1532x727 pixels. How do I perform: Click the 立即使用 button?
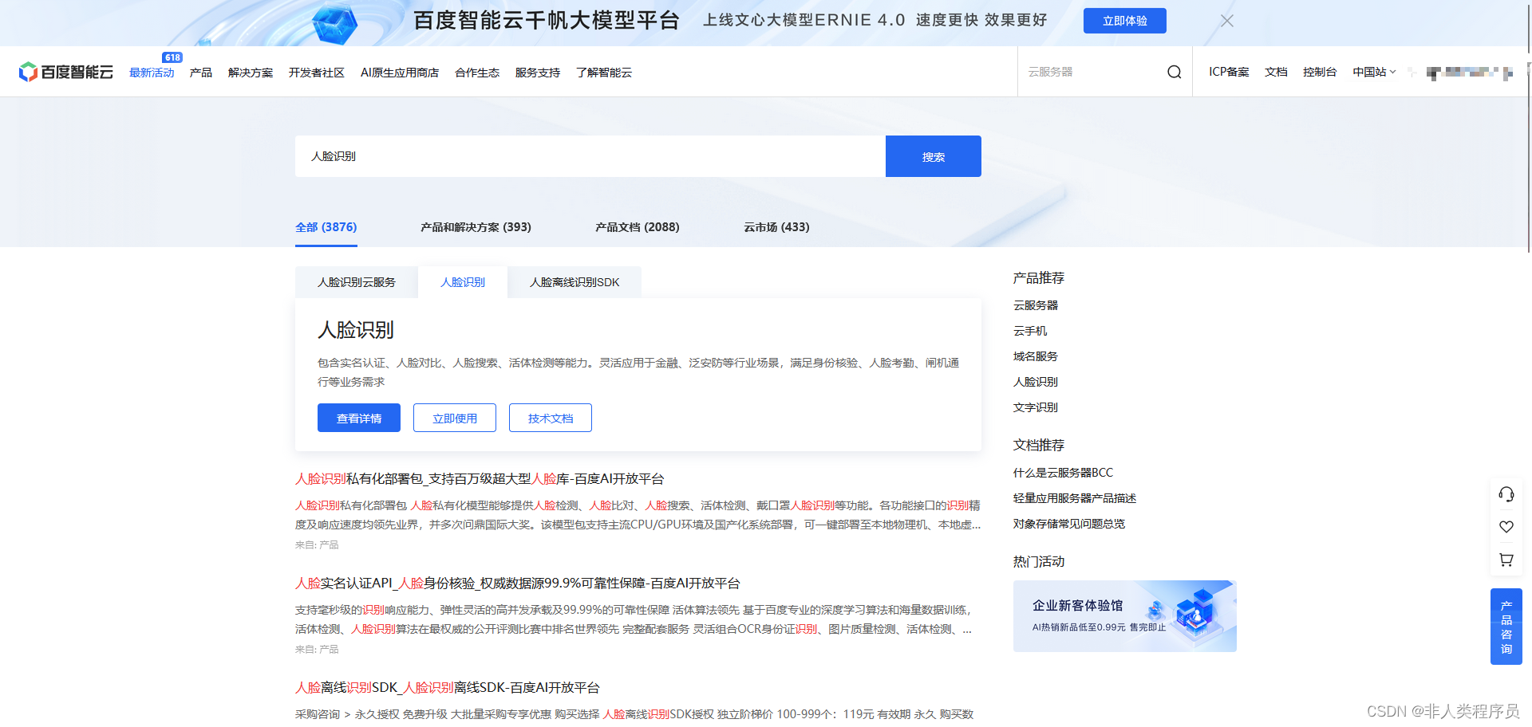455,418
